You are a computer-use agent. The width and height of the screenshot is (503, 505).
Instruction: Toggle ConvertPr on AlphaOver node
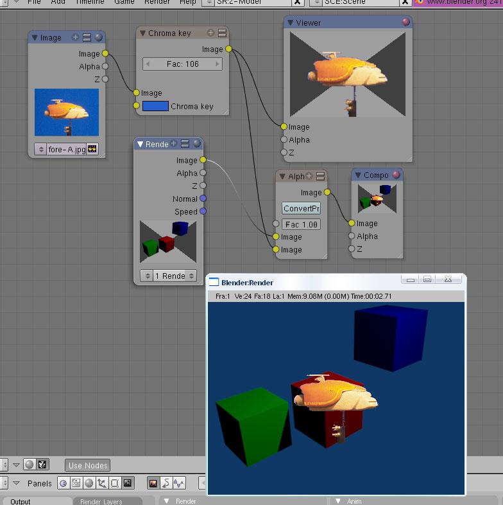(302, 208)
